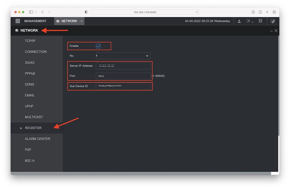Image resolution: width=290 pixels, height=189 pixels.
Task: Click Safari's share icon
Action: pyautogui.click(x=260, y=12)
